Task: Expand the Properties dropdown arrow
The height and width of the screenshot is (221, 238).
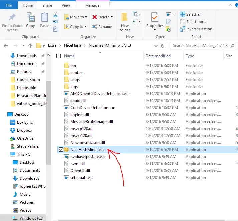Action: point(155,30)
